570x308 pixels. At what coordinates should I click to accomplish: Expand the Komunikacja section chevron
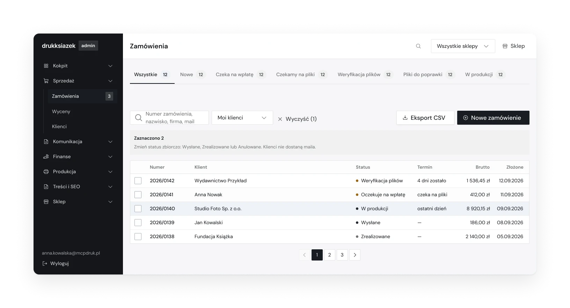pyautogui.click(x=110, y=141)
